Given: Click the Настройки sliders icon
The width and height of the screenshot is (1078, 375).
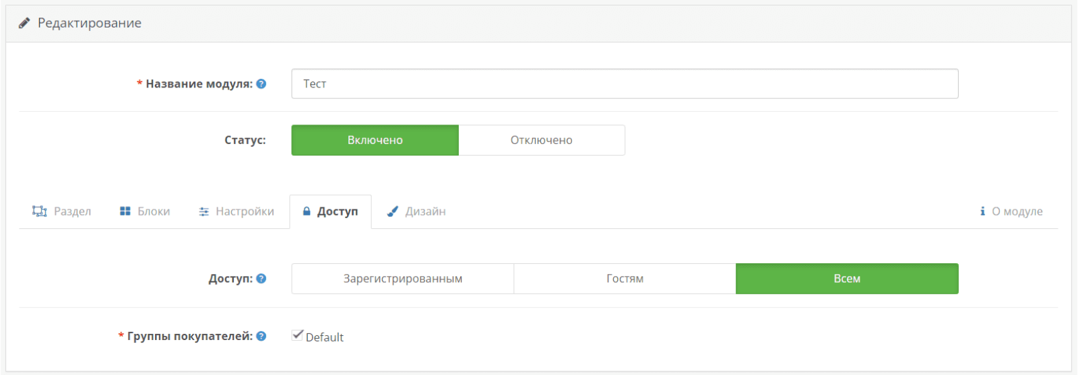Looking at the screenshot, I should pos(204,211).
